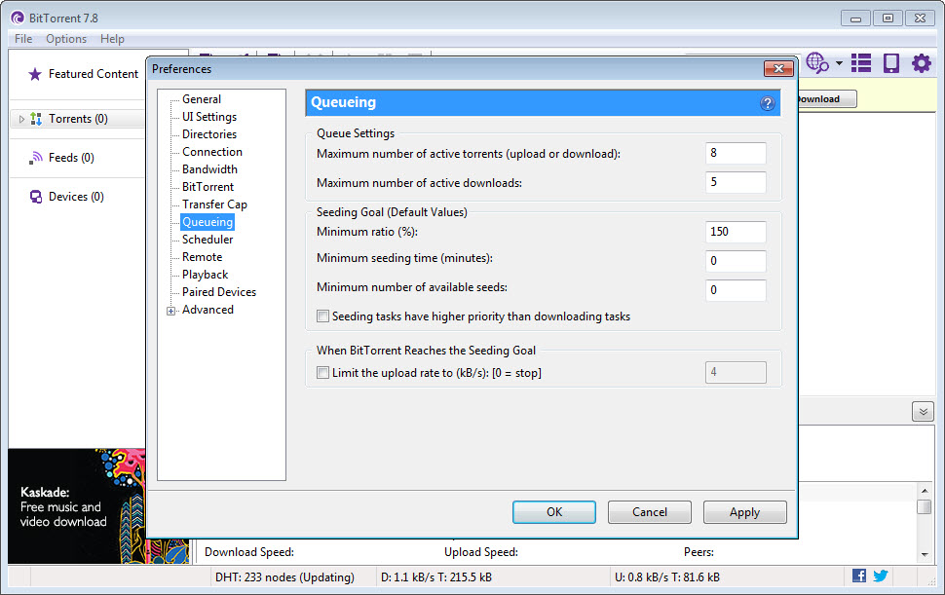Select Queueing in preferences tree
The image size is (945, 595).
tap(208, 222)
